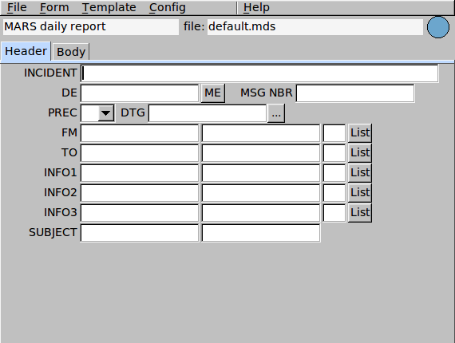Image resolution: width=455 pixels, height=343 pixels.
Task: Click the List button for FM row
Action: [360, 132]
